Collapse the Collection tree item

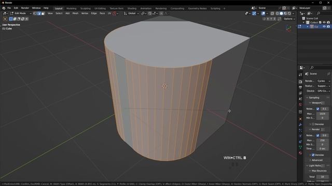pyautogui.click(x=303, y=22)
